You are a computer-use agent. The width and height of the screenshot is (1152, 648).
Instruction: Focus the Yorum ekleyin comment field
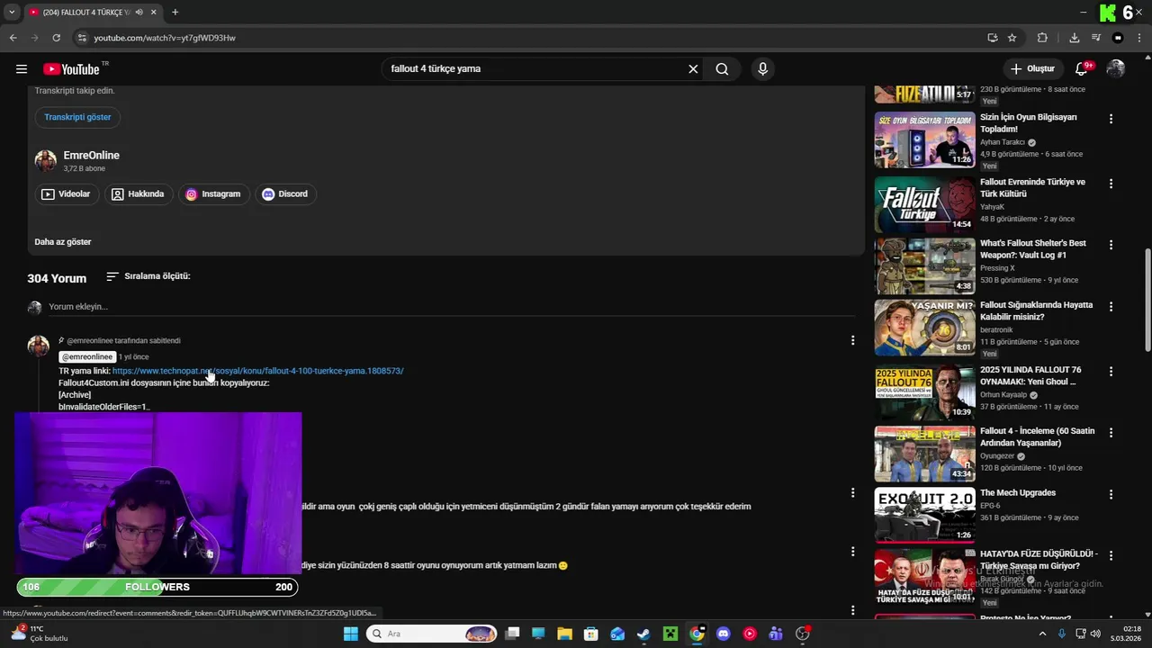click(452, 307)
